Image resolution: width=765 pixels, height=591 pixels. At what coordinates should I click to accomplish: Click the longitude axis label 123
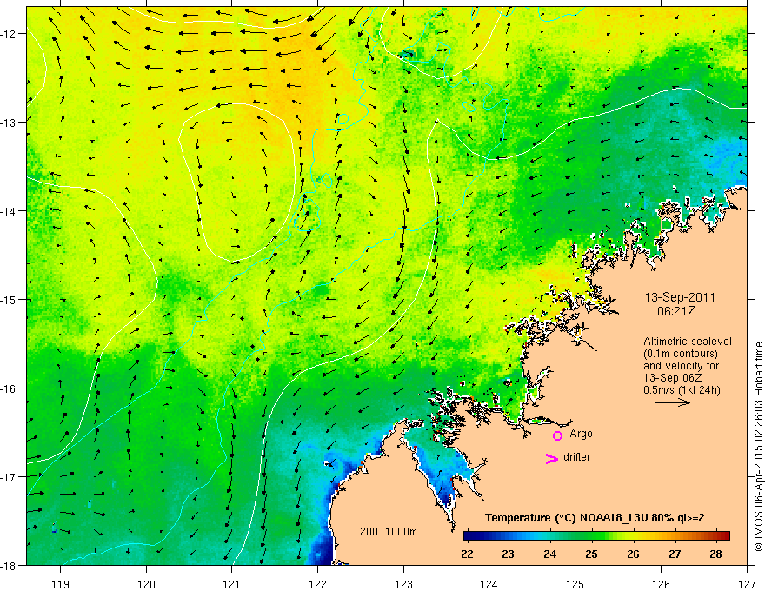pyautogui.click(x=403, y=584)
